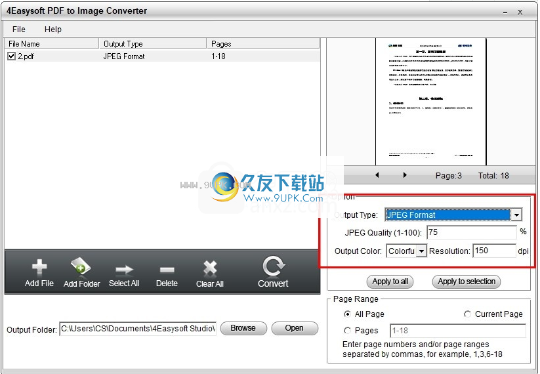Image resolution: width=540 pixels, height=374 pixels.
Task: Go to previous preview page arrow
Action: click(377, 175)
